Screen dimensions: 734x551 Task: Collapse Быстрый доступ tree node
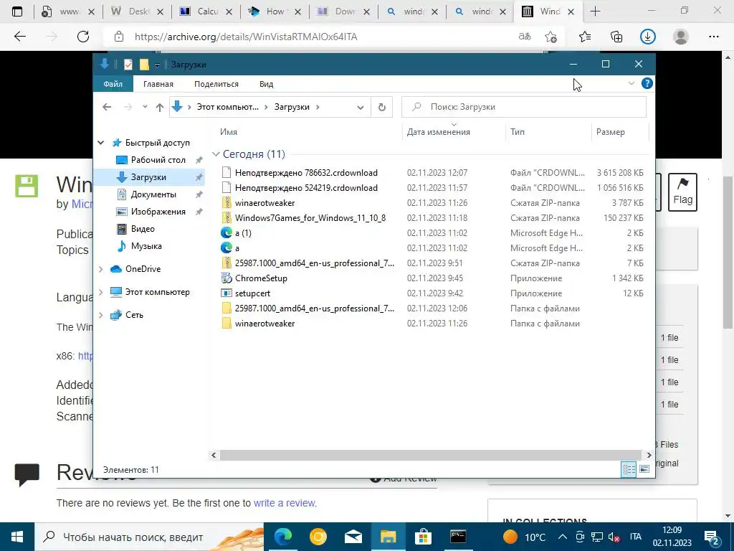click(100, 143)
